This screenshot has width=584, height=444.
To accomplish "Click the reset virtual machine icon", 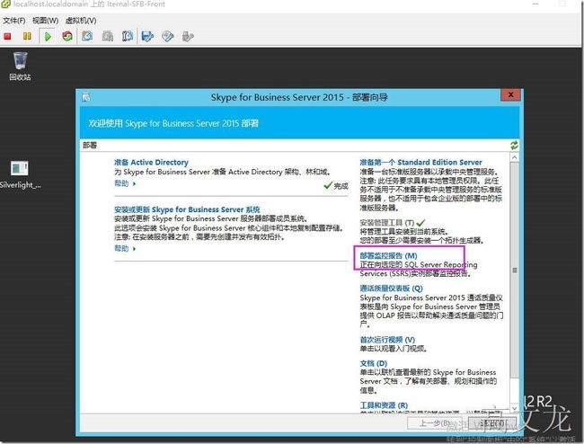I will [x=67, y=37].
